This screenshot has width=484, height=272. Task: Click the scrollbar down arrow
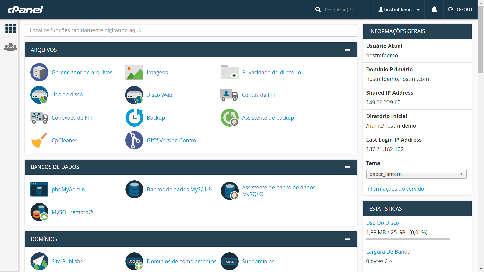(481, 269)
